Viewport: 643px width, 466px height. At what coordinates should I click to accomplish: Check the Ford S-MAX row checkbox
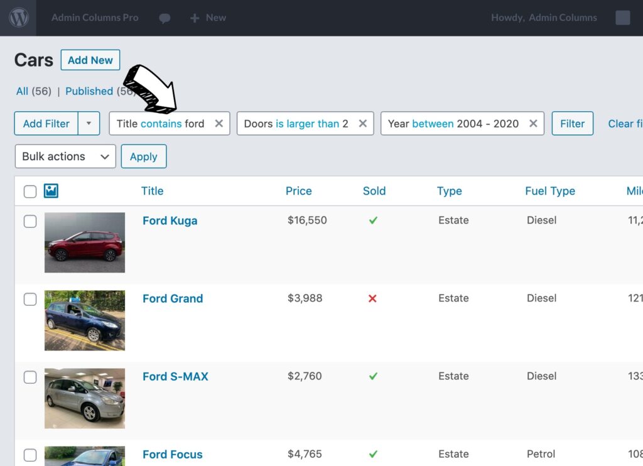point(30,377)
